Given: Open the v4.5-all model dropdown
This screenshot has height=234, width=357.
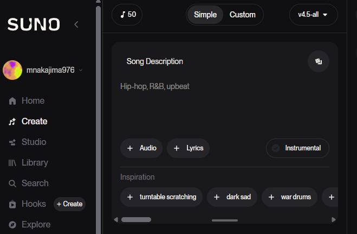Looking at the screenshot, I should pyautogui.click(x=313, y=15).
